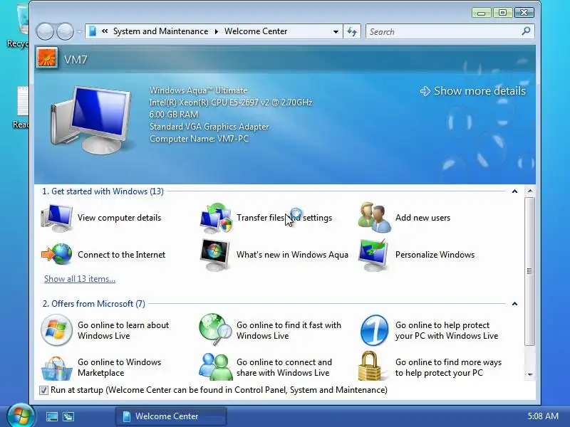Click connect and share with Windows Live icon

[x=215, y=367]
